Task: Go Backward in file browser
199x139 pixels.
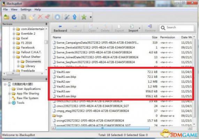Action: coord(60,28)
